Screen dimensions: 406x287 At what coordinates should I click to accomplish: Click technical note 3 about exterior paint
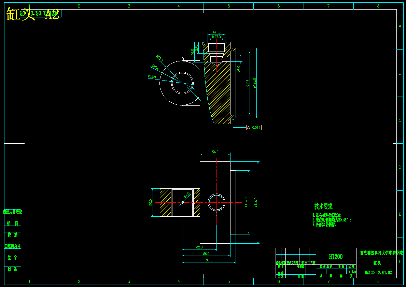[325, 225]
